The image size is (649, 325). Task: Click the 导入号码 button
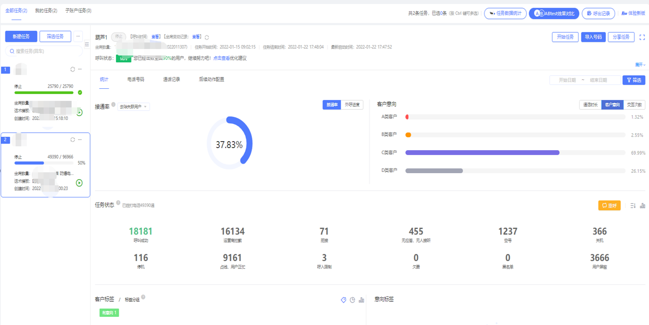pos(593,37)
